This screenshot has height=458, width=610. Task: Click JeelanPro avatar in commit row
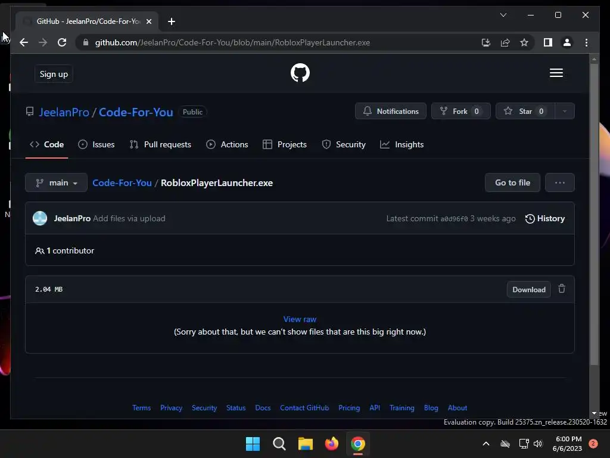40,218
